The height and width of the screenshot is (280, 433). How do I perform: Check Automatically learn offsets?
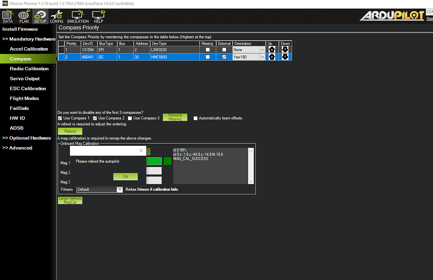coord(195,118)
